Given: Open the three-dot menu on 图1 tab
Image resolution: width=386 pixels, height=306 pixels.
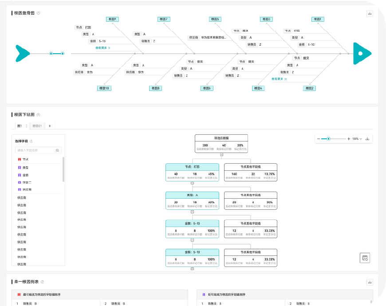Looking at the screenshot, I should [x=26, y=126].
